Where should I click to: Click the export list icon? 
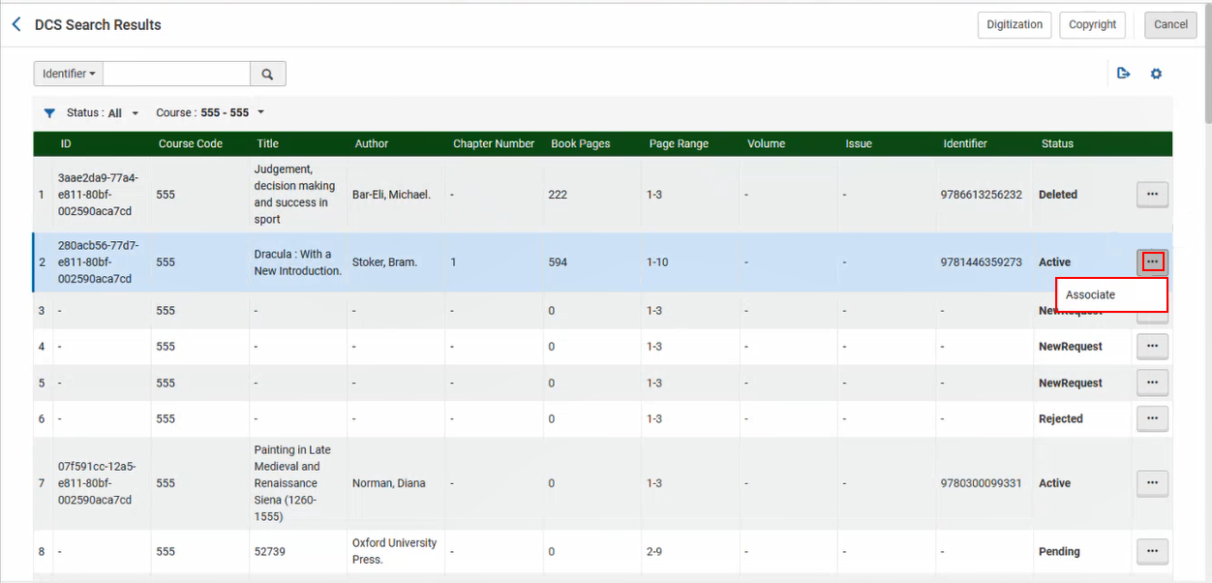[1123, 74]
